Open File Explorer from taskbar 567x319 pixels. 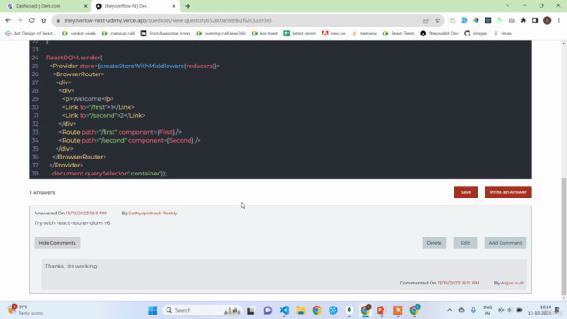(x=300, y=310)
